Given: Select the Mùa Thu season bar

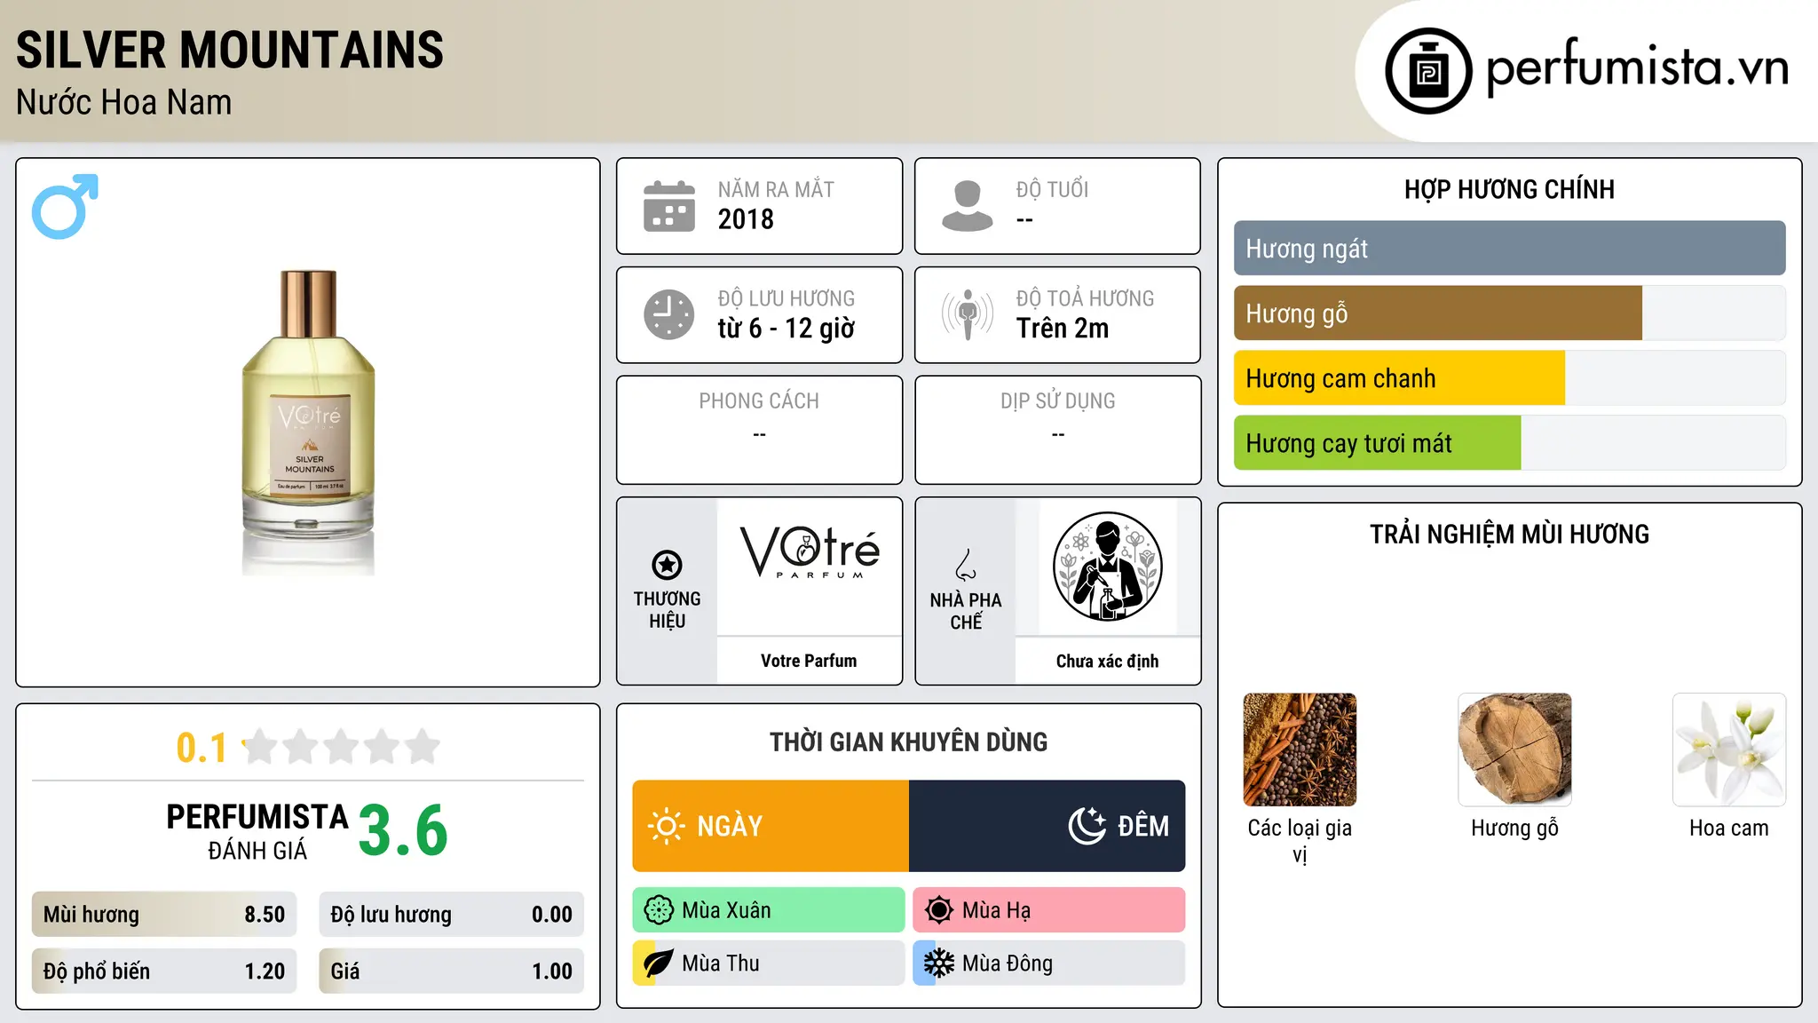Looking at the screenshot, I should coord(769,964).
